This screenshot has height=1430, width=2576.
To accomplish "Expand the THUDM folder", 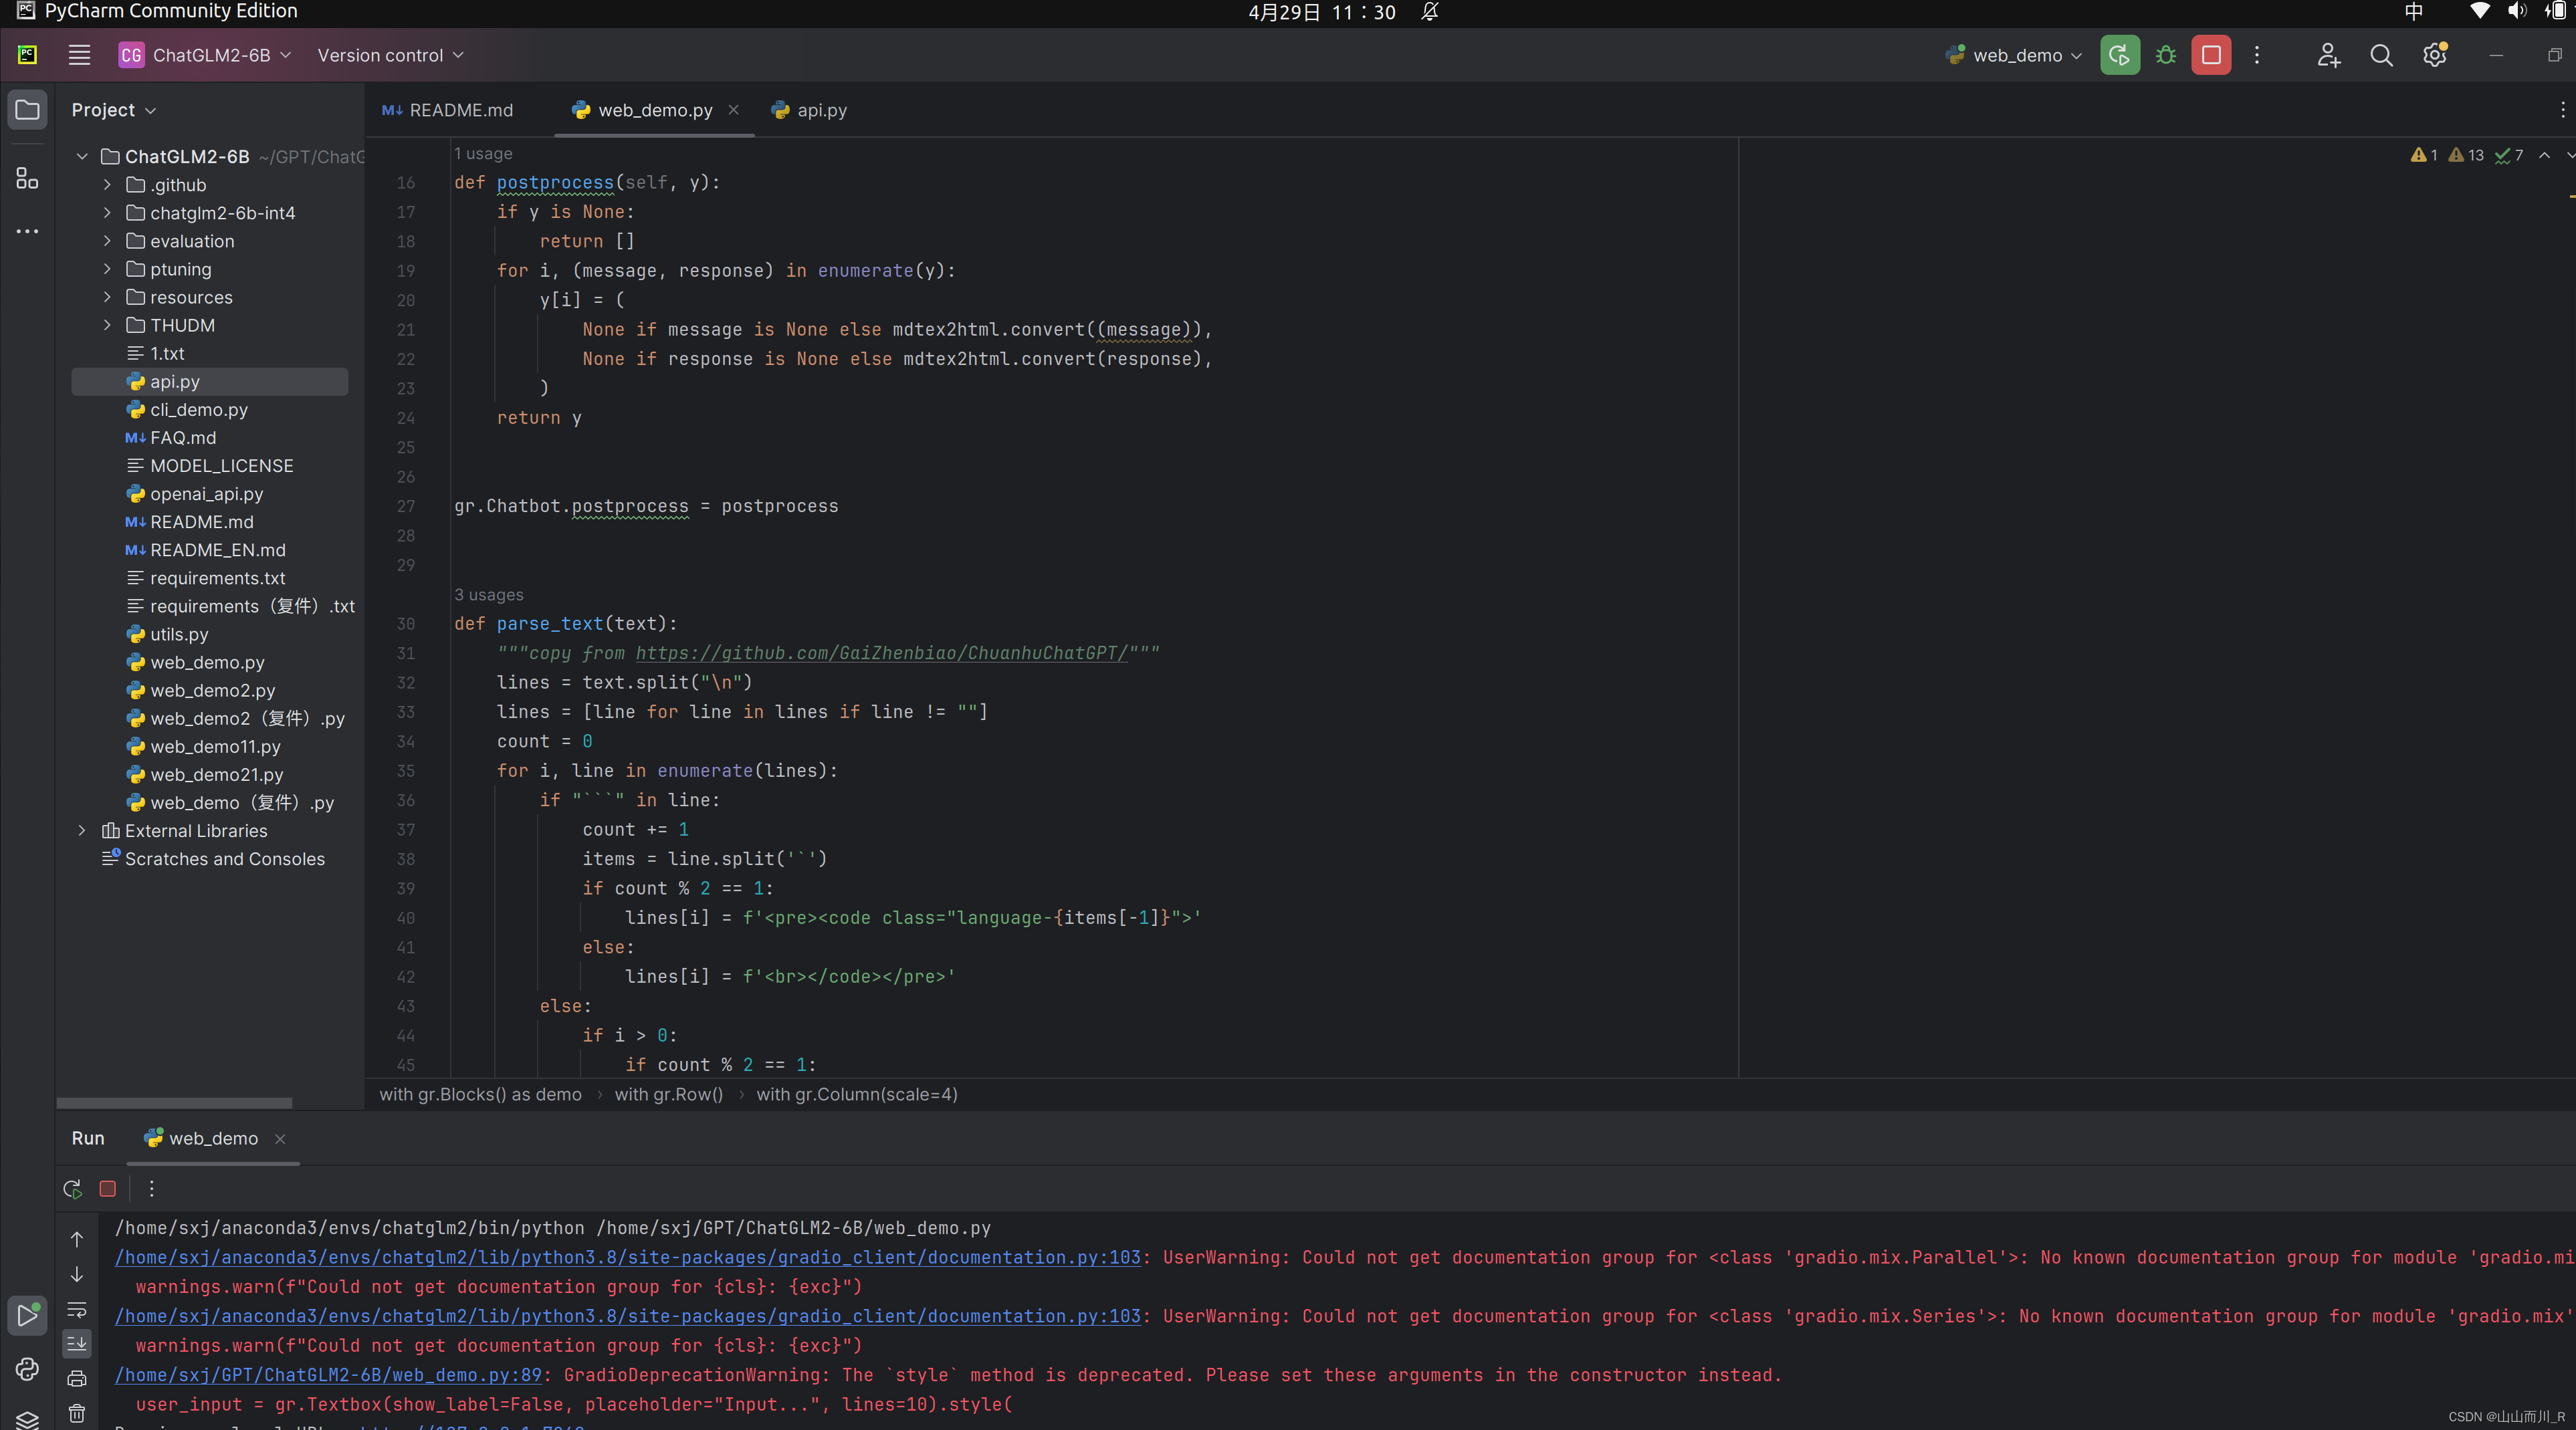I will [107, 325].
